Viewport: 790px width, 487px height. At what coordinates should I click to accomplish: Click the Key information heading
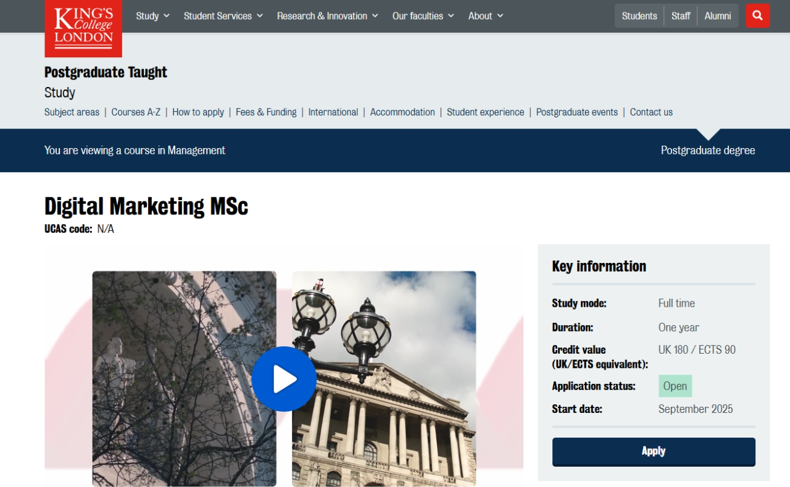click(599, 266)
